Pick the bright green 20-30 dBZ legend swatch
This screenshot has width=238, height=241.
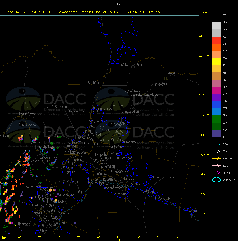216,119
